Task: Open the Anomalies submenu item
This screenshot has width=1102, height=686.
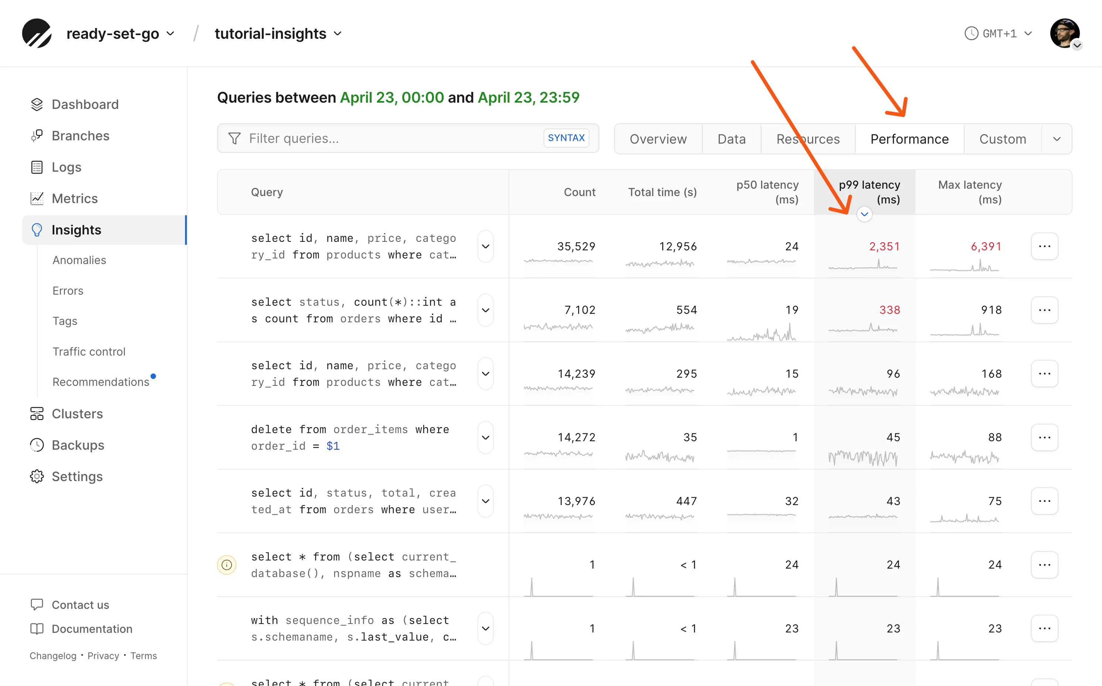Action: point(79,260)
